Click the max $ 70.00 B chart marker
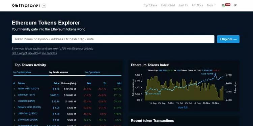 click(207, 74)
